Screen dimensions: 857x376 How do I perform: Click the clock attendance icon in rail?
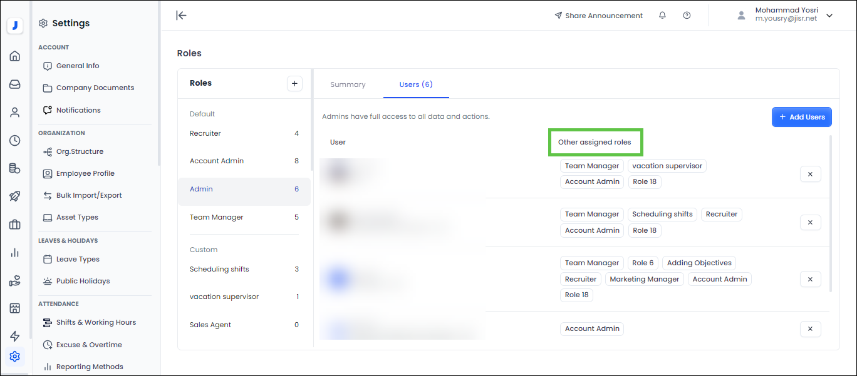15,141
